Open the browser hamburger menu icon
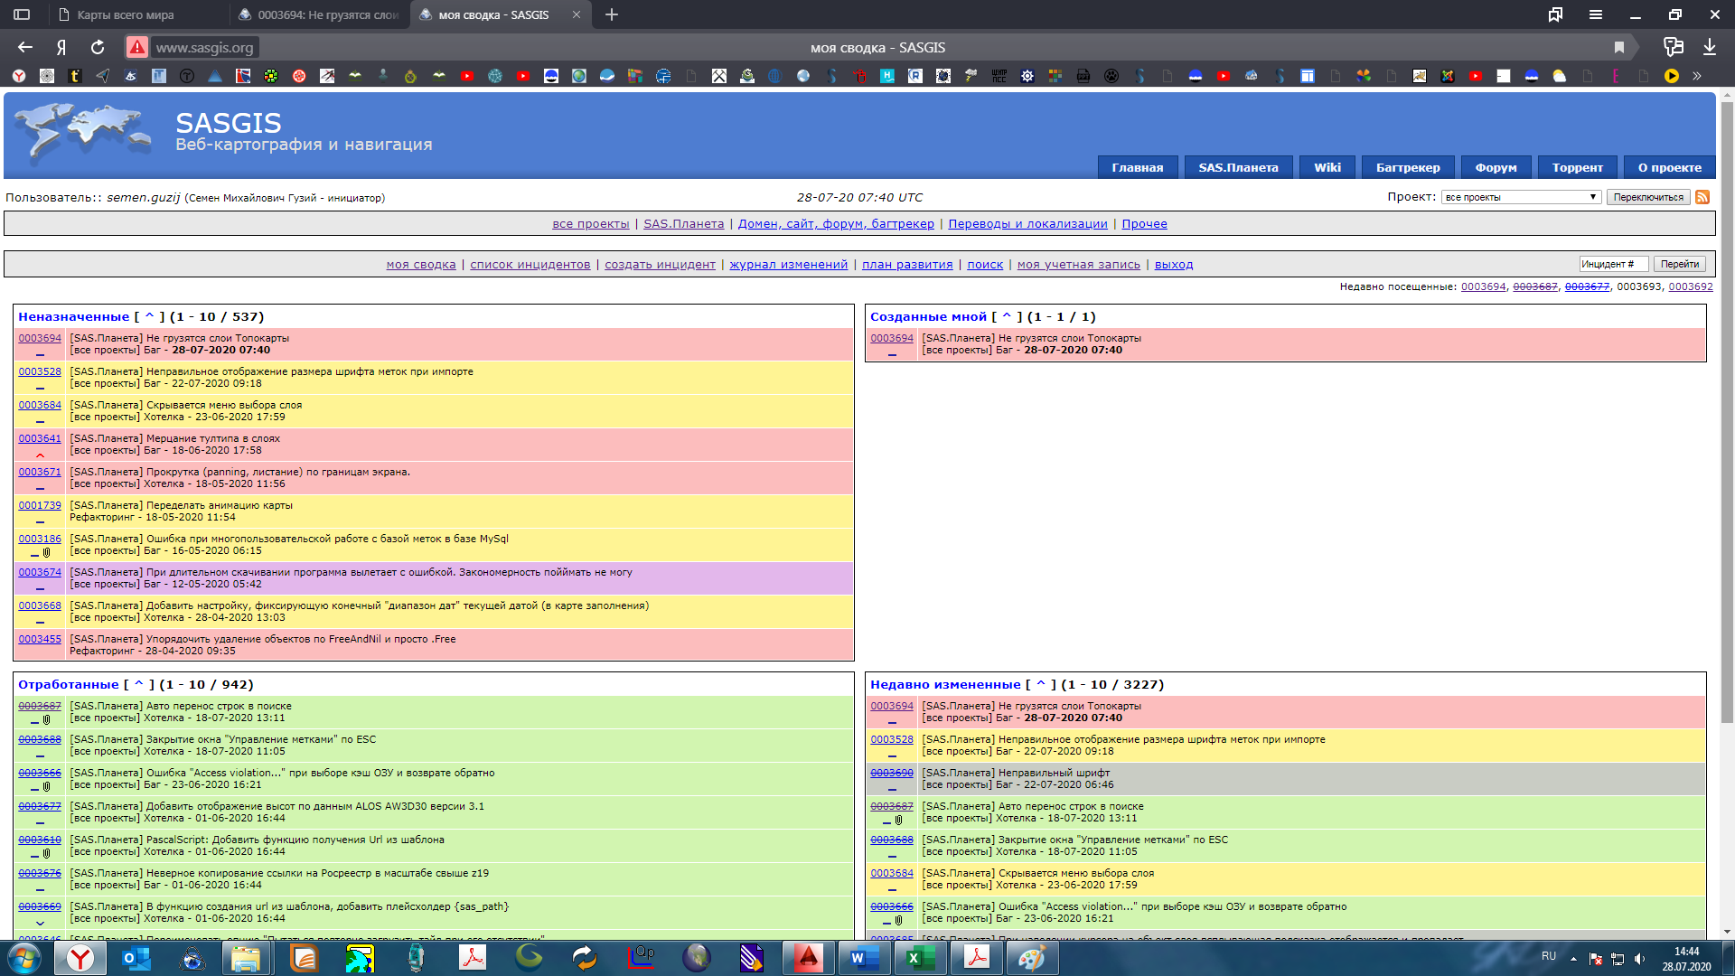This screenshot has width=1735, height=976. click(x=1596, y=14)
